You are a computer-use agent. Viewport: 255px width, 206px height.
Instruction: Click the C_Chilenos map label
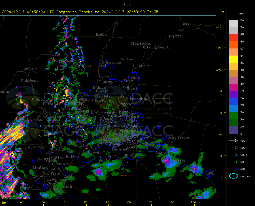coord(29,80)
